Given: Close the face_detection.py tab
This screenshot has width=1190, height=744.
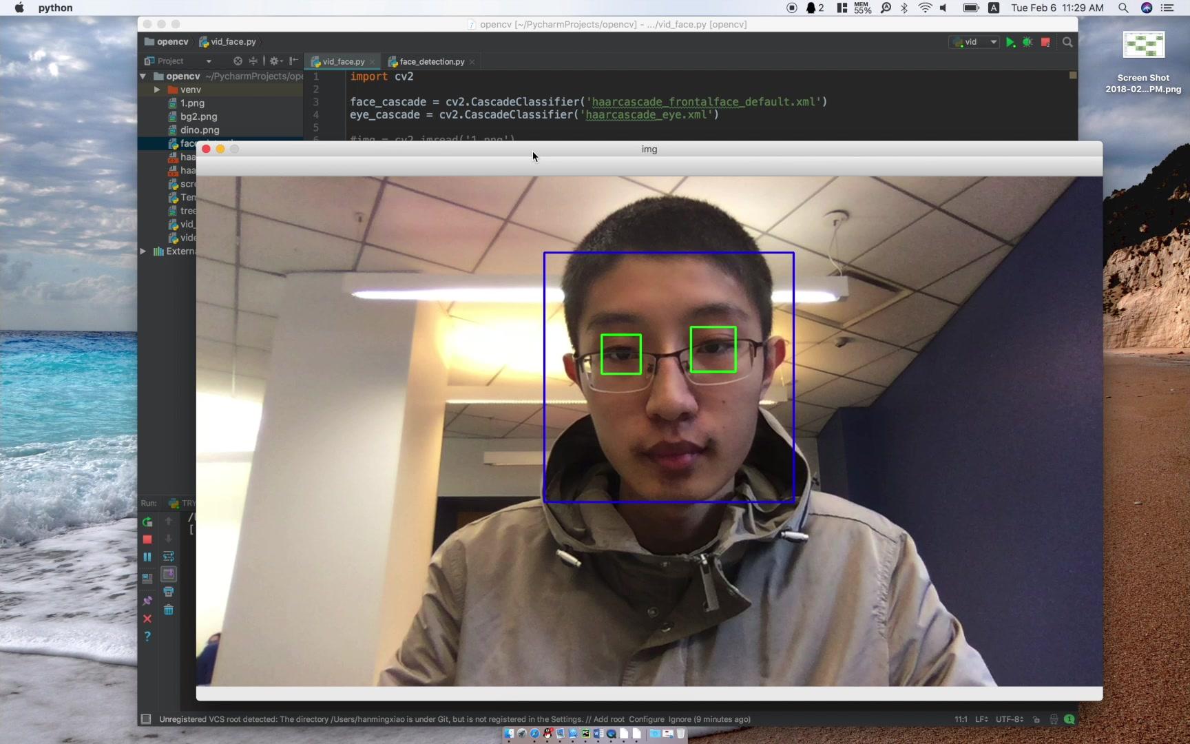Looking at the screenshot, I should point(472,62).
